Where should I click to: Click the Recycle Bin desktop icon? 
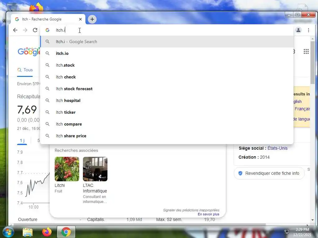[12, 7]
